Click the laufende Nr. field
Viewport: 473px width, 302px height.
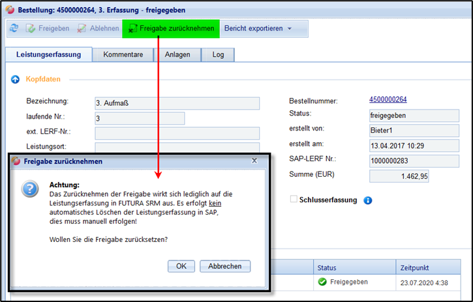click(139, 118)
